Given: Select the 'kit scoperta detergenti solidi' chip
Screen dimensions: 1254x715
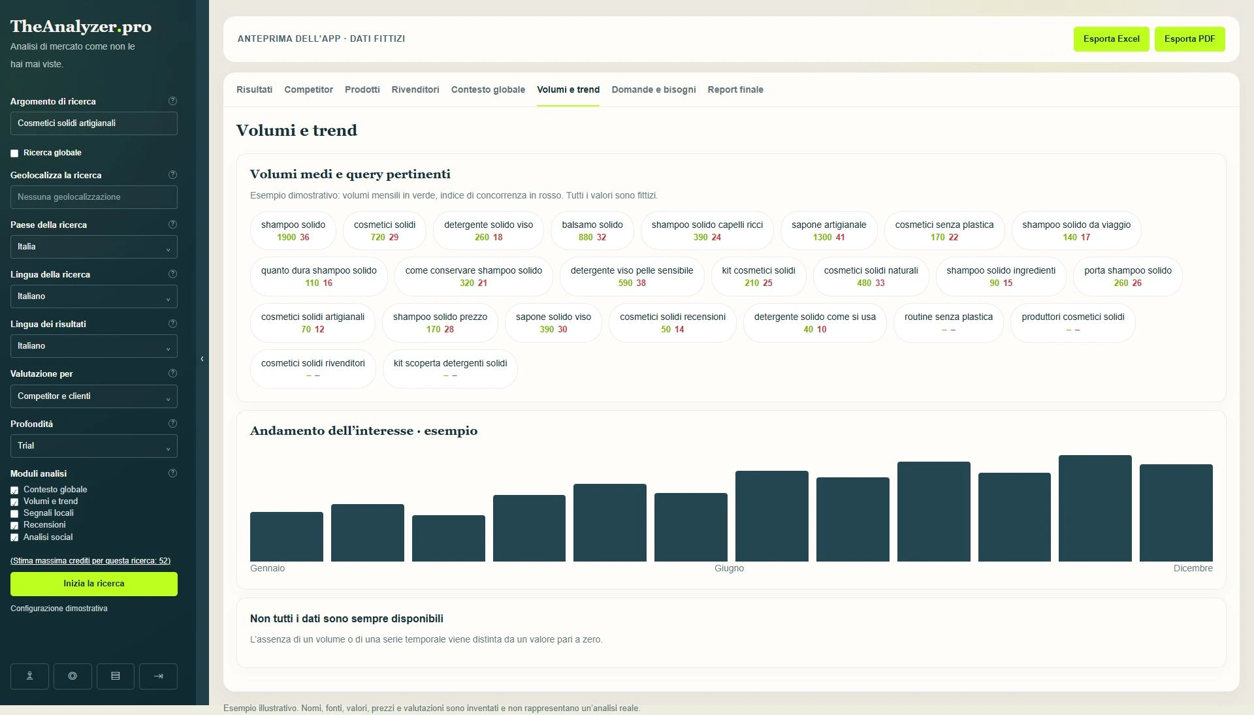Looking at the screenshot, I should click(450, 369).
